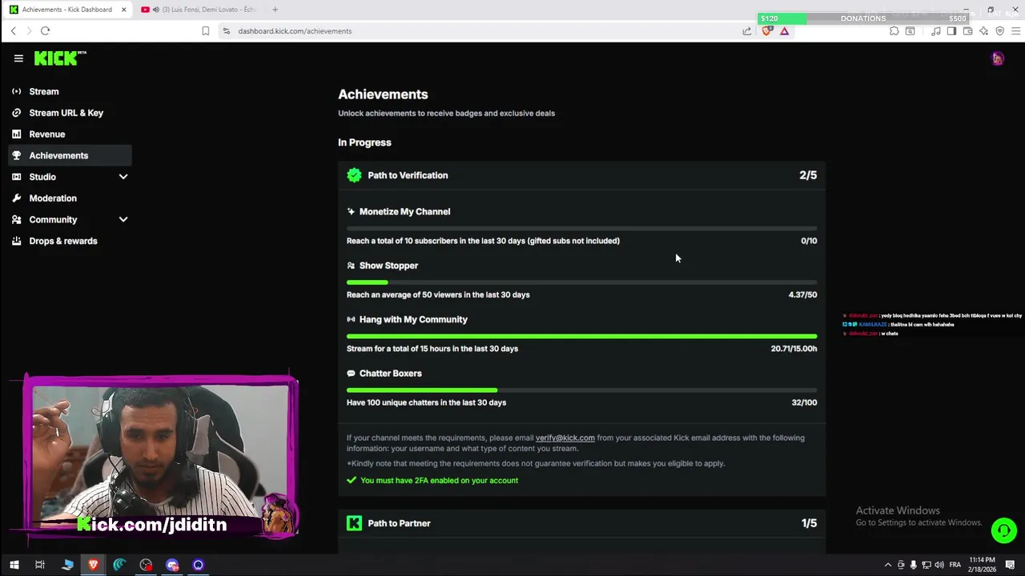Open the Windows Start menu
The image size is (1025, 576).
(14, 565)
